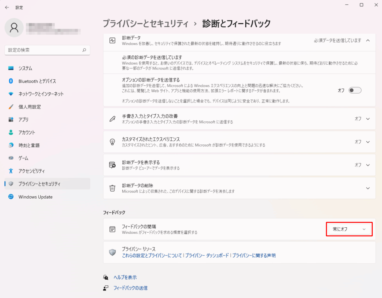Click フィードバックの送信 link
Viewport: 382px width, 298px height.
[x=130, y=288]
